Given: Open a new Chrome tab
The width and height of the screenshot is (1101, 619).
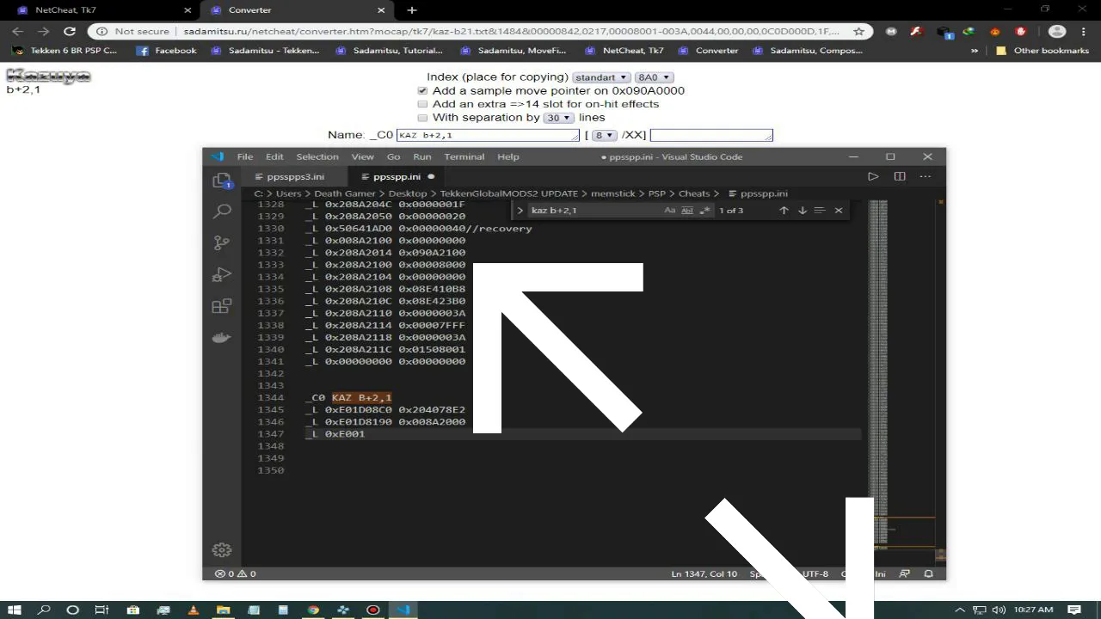Looking at the screenshot, I should coord(412,10).
